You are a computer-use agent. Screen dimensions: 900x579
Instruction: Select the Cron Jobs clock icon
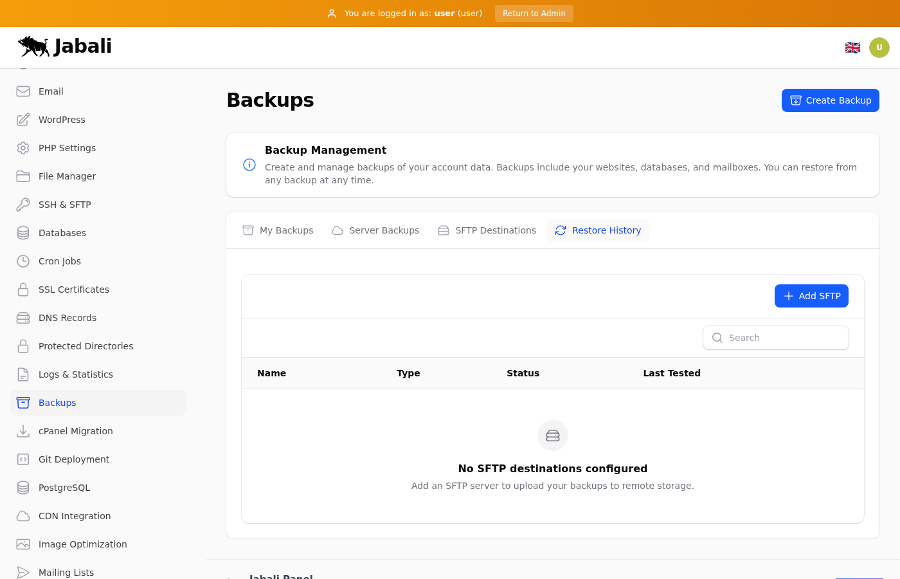[x=23, y=261]
